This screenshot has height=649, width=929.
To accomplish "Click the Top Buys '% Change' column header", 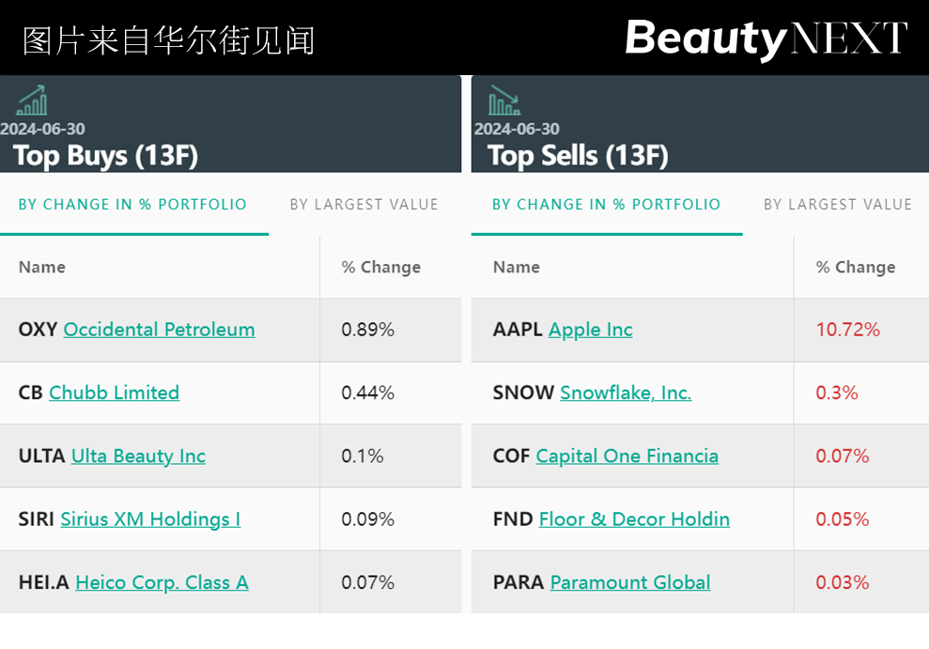I will click(380, 268).
